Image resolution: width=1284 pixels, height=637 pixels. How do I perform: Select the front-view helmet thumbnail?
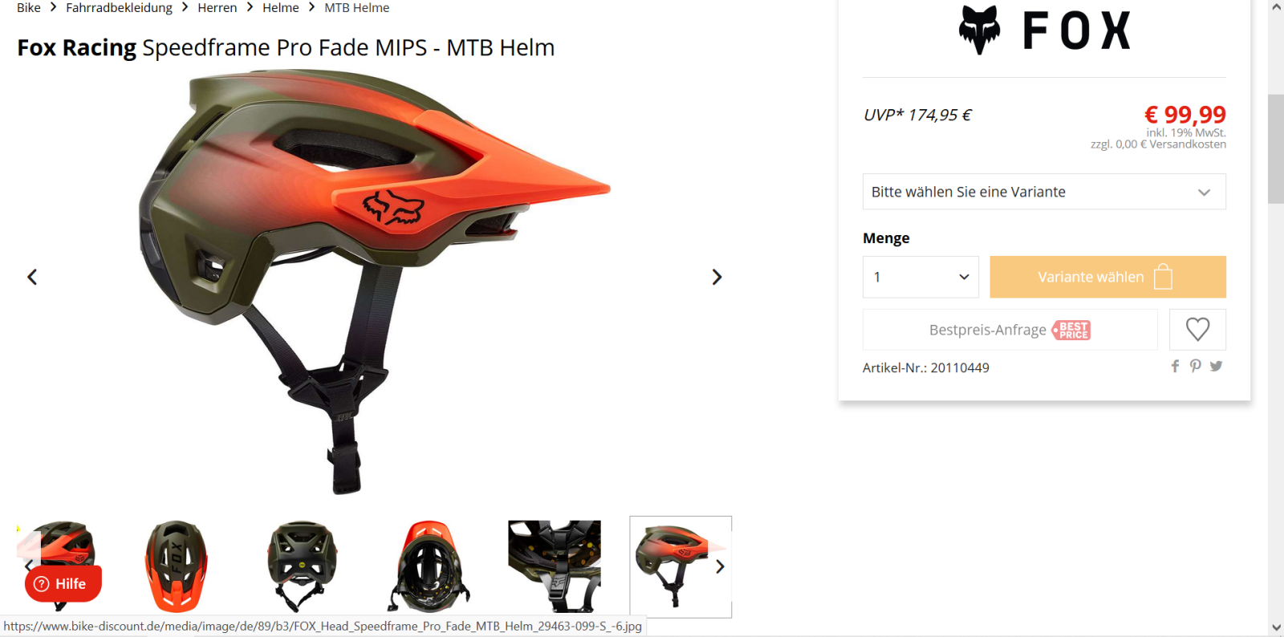[x=302, y=566]
